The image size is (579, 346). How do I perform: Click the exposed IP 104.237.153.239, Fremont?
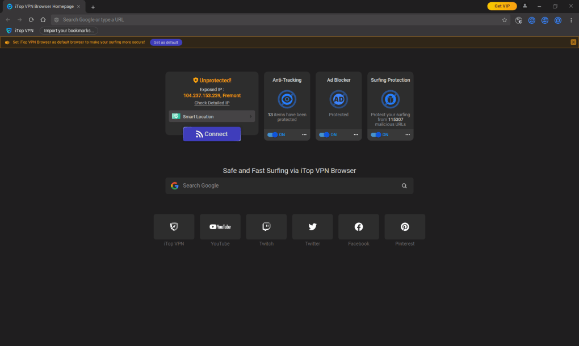coord(212,95)
